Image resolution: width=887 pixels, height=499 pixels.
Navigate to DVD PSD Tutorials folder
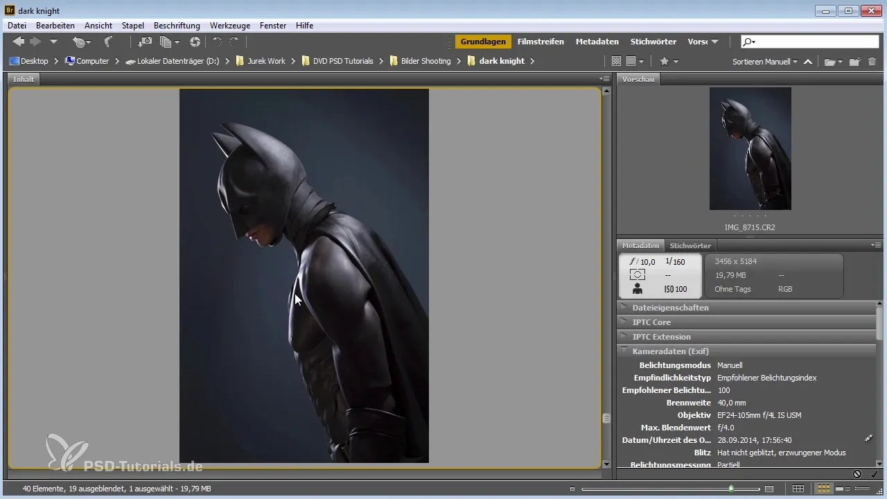click(x=338, y=61)
